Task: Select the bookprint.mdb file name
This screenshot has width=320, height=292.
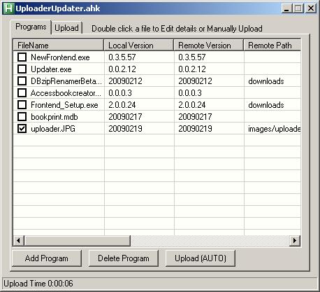Action: pyautogui.click(x=54, y=117)
